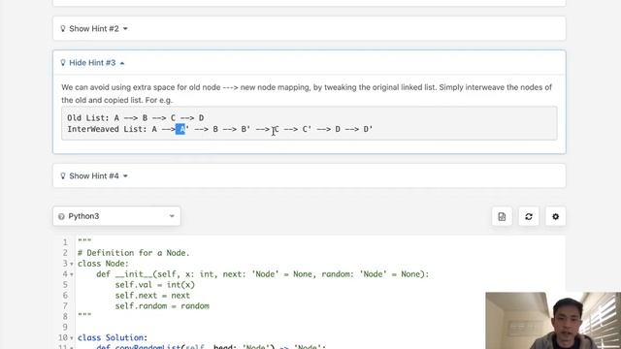Click the lightbulb icon beside Hint #3
Viewport: 621px width, 349px height.
tap(62, 62)
